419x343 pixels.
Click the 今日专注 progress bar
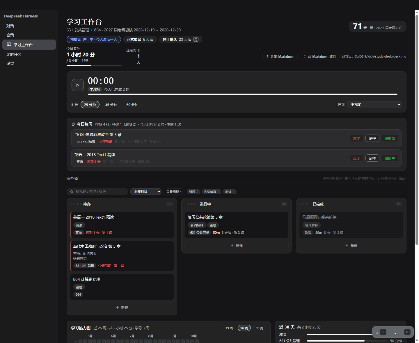[94, 65]
